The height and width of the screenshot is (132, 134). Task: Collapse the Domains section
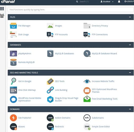click(130, 109)
